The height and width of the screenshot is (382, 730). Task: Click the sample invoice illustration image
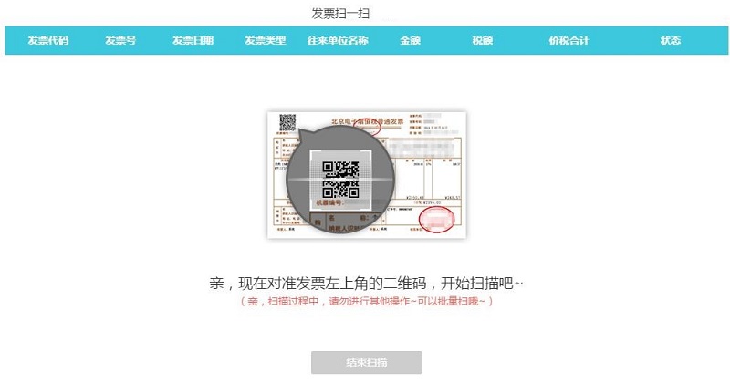tap(367, 174)
